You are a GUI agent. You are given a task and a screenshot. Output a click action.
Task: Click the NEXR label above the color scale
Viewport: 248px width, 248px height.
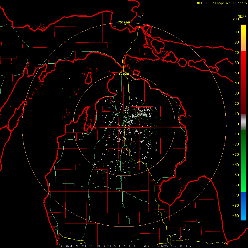pyautogui.click(x=242, y=17)
